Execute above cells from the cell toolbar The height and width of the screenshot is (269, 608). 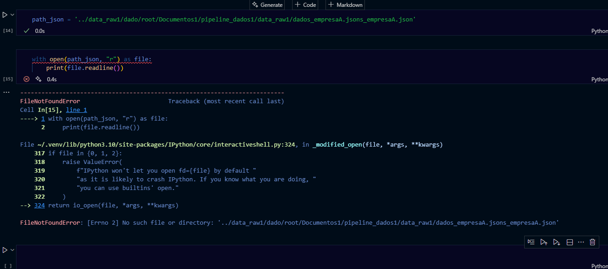point(544,242)
